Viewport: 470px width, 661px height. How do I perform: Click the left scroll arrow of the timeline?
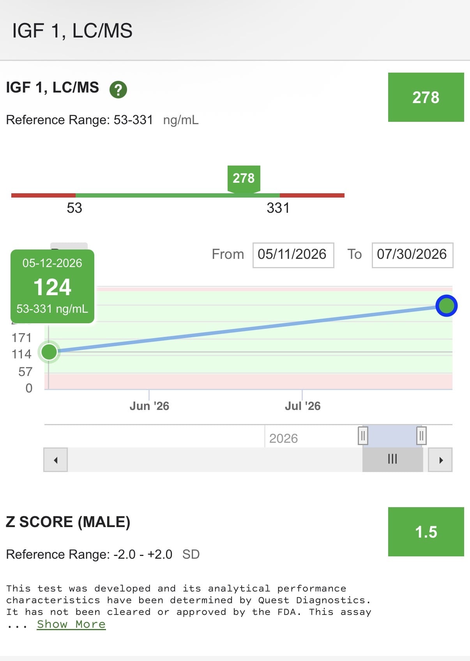tap(55, 460)
